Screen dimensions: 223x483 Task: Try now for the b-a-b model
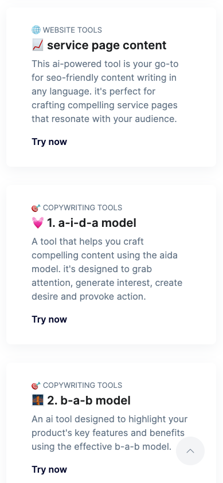pyautogui.click(x=49, y=469)
